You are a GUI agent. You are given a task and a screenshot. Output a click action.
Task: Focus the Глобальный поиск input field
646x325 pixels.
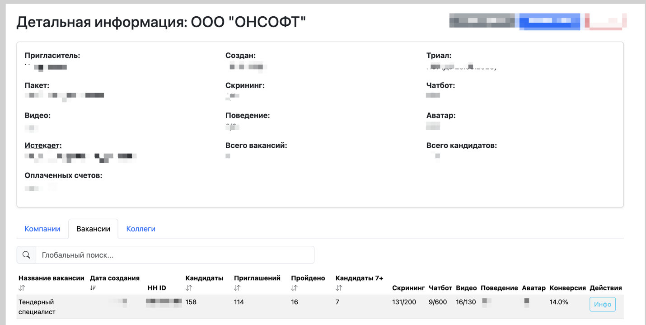click(x=175, y=255)
